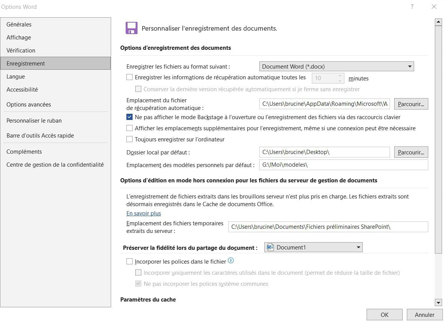Open the Options avancées category
Viewport: 444px width, 323px height.
29,104
